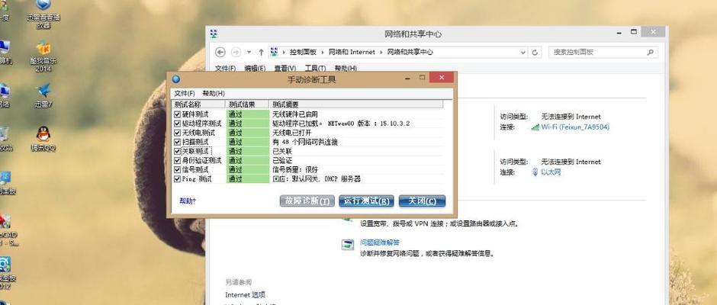Click the 手动诊断工具 title bar icon
717x305 pixels.
(176, 79)
